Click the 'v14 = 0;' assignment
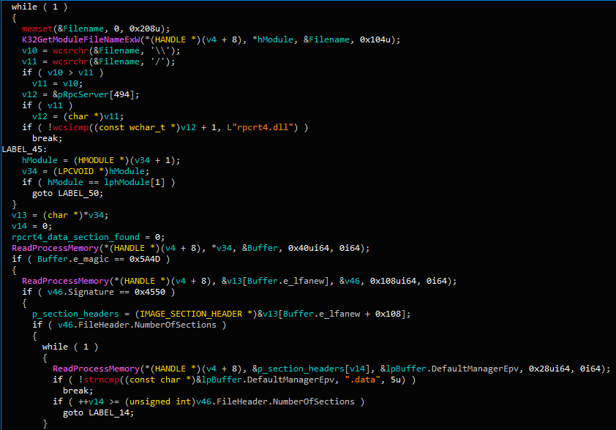The height and width of the screenshot is (430, 616). click(32, 227)
